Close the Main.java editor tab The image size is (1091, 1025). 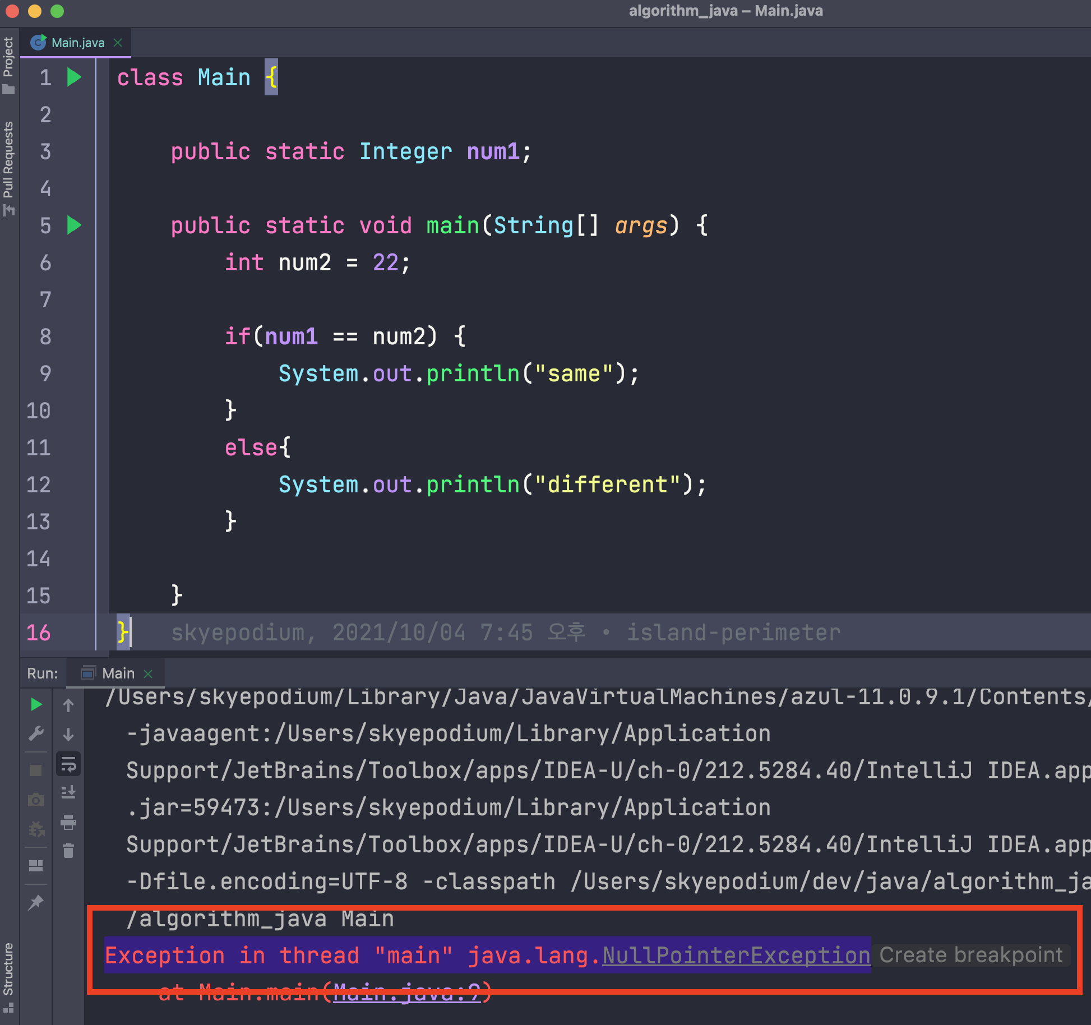point(118,43)
